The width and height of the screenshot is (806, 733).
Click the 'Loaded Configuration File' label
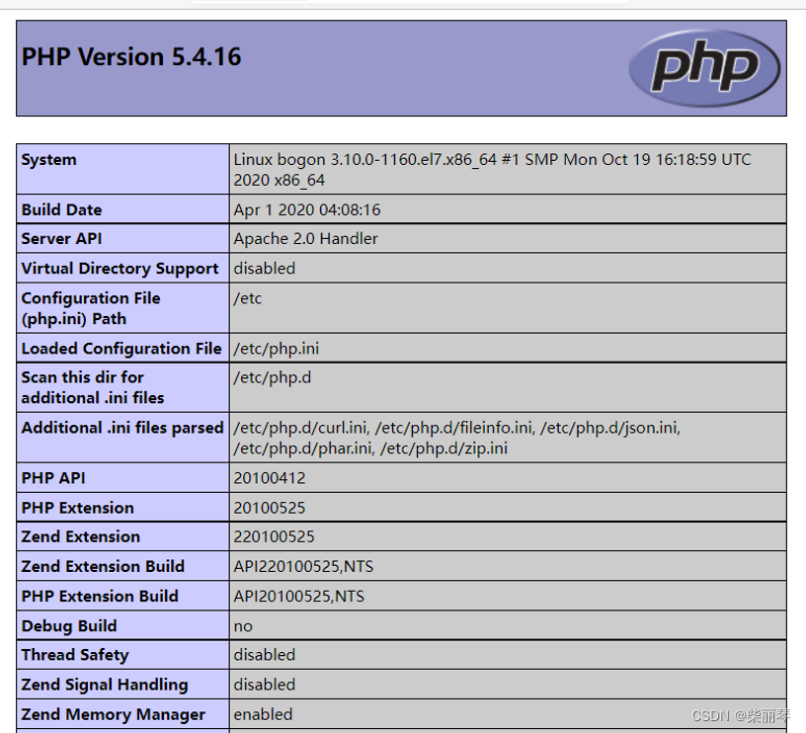pos(121,349)
